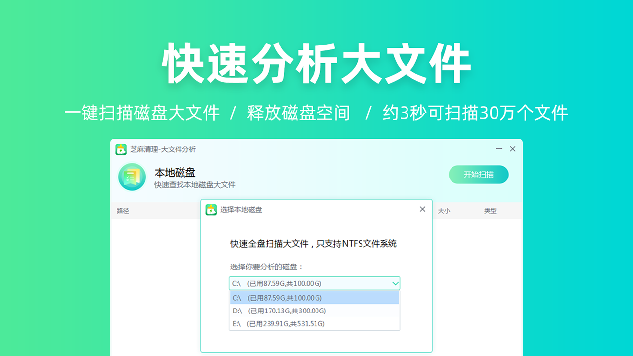Select the E:\ drive option
633x356 pixels.
click(315, 323)
